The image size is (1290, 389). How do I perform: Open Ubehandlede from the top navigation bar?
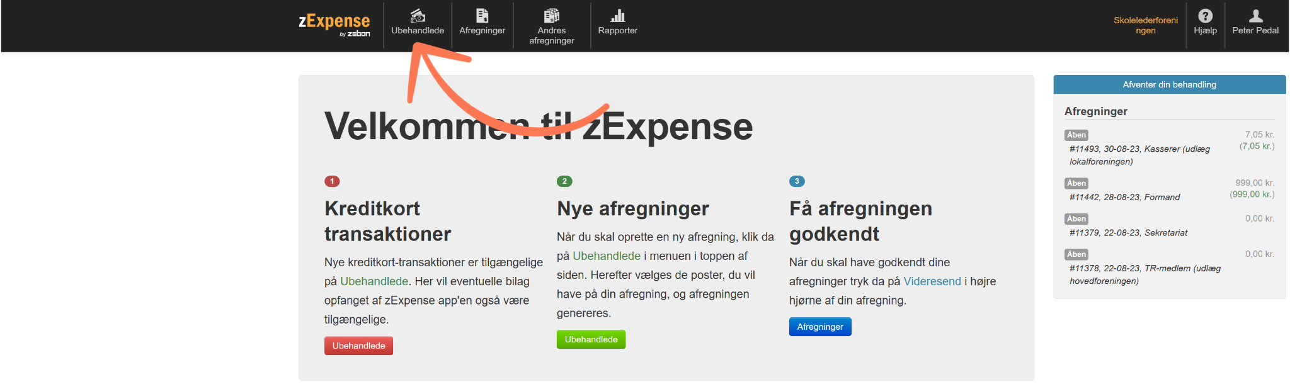(x=417, y=23)
